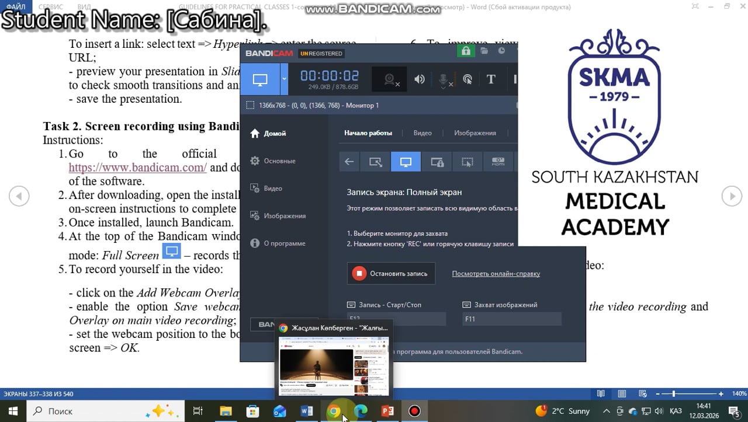Open the 2°C Sunny weather widget
The height and width of the screenshot is (422, 748).
pos(563,411)
